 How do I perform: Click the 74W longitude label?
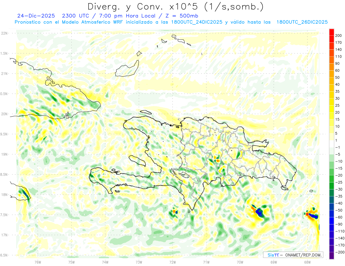(x=105, y=262)
